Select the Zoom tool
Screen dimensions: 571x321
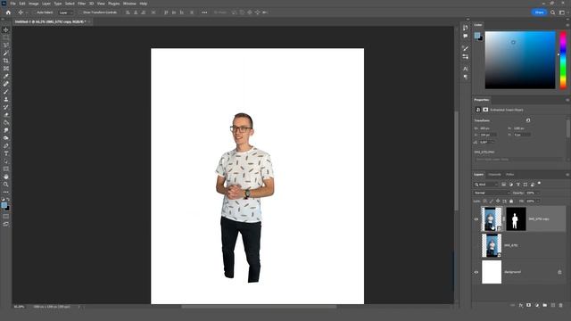click(x=6, y=185)
